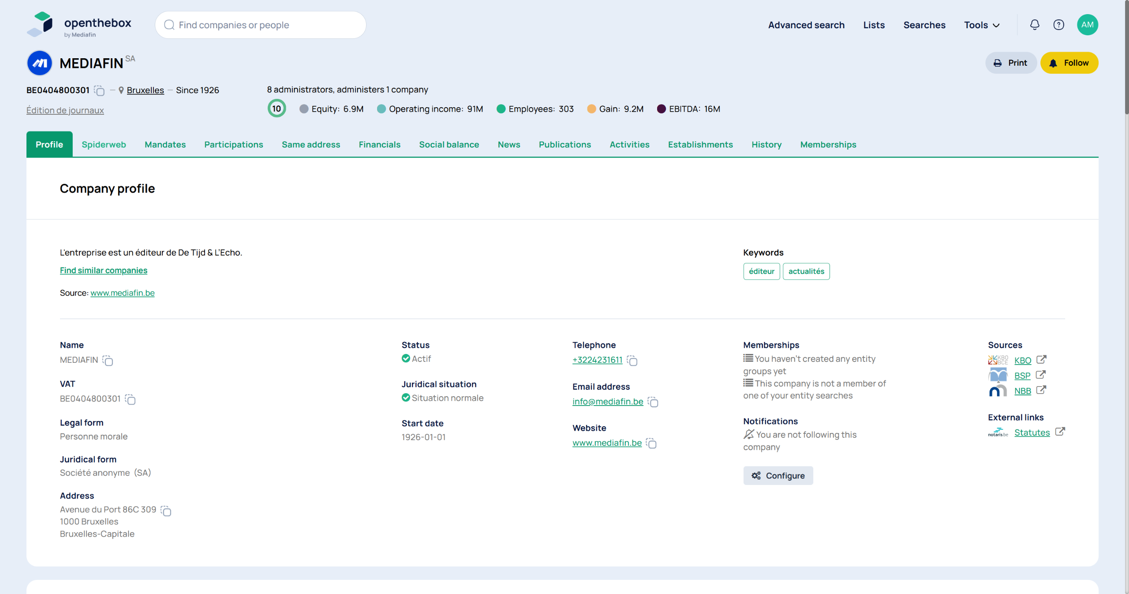
Task: Copy the VAT number beside BE0404800301 header
Action: click(100, 91)
